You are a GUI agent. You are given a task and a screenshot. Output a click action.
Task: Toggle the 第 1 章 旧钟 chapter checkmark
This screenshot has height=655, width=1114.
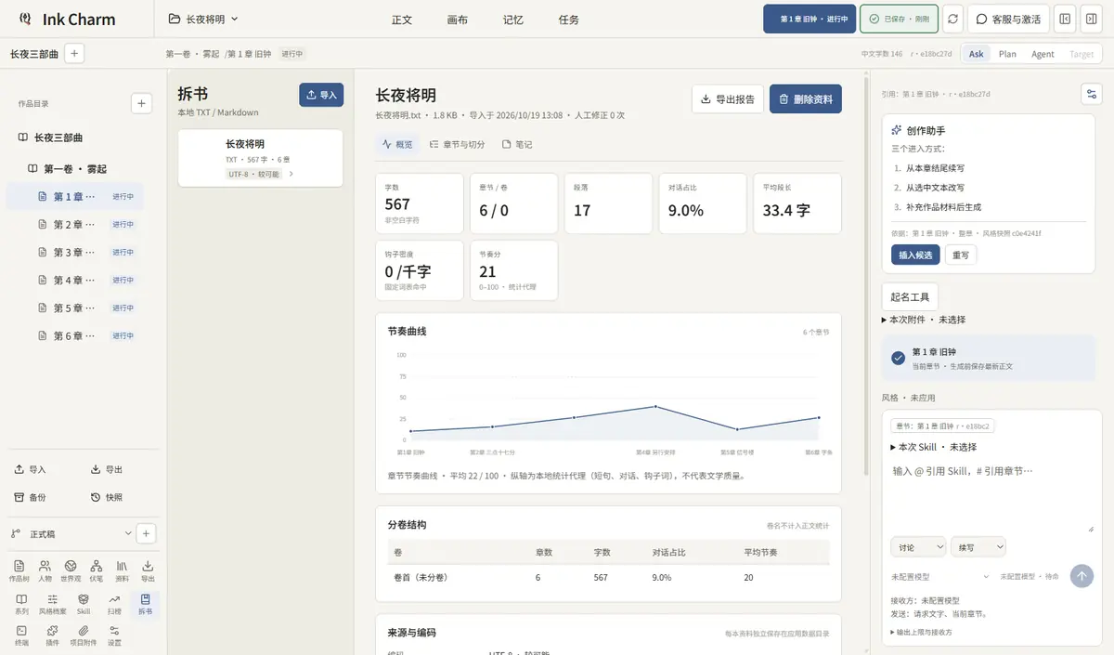tap(898, 358)
